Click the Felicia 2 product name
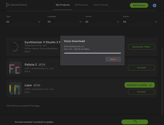 pos(31,65)
